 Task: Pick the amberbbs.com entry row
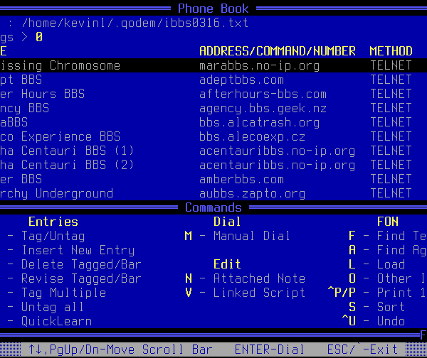tap(241, 179)
